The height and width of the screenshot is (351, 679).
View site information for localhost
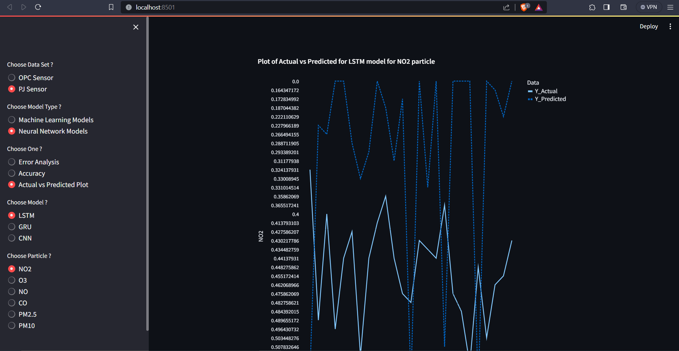[x=129, y=7]
